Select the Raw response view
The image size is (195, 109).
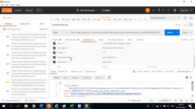click(x=65, y=78)
